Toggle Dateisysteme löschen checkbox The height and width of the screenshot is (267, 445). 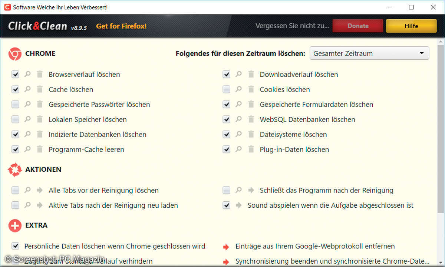click(x=227, y=135)
